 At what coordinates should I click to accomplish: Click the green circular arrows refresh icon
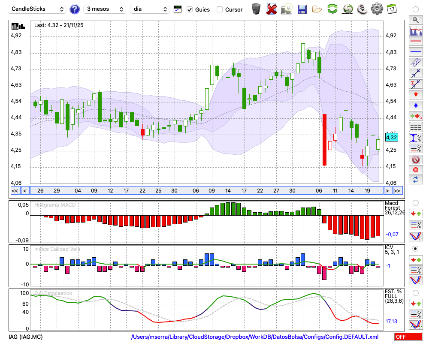coord(332,9)
